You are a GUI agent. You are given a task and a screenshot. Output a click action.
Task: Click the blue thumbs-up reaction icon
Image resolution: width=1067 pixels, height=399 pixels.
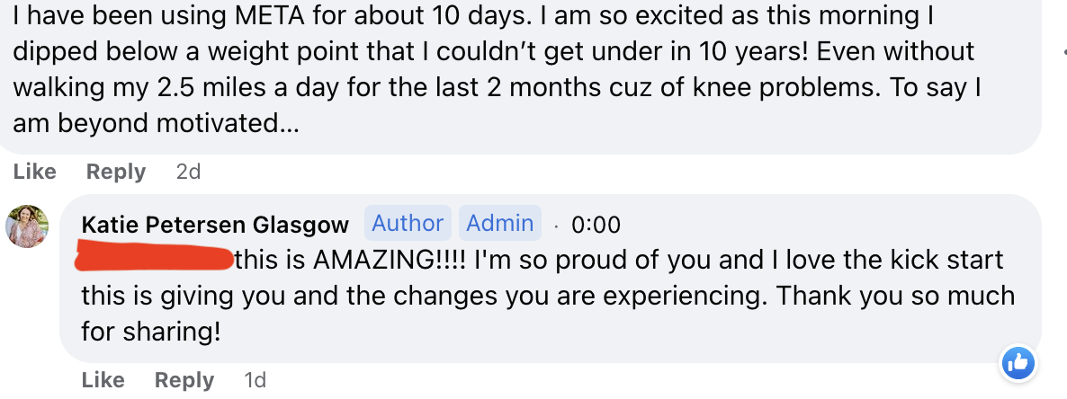click(x=1018, y=363)
